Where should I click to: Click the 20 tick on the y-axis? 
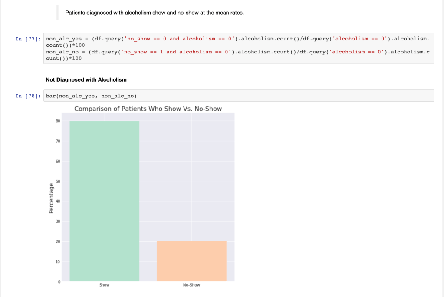click(x=58, y=241)
